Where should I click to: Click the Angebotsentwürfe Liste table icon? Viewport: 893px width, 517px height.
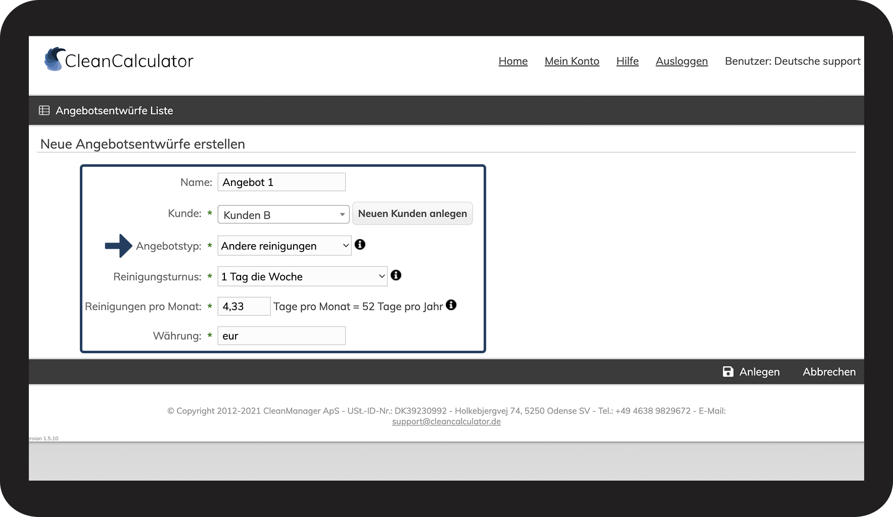(44, 110)
